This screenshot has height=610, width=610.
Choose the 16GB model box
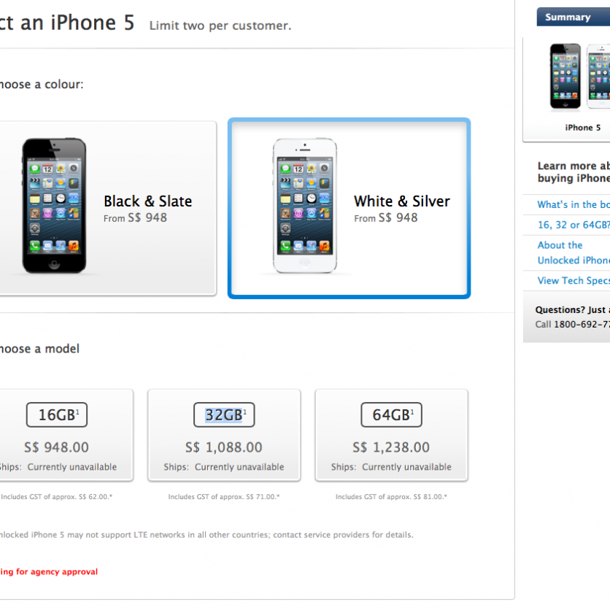pos(66,435)
